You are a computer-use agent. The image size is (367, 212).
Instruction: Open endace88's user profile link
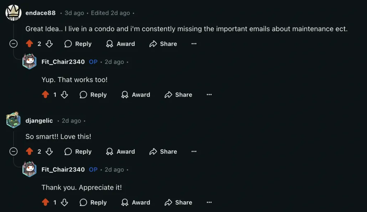click(x=40, y=13)
